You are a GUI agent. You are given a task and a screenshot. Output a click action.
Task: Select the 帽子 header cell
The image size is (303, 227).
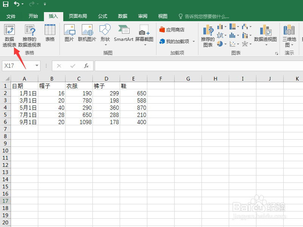(x=52, y=86)
